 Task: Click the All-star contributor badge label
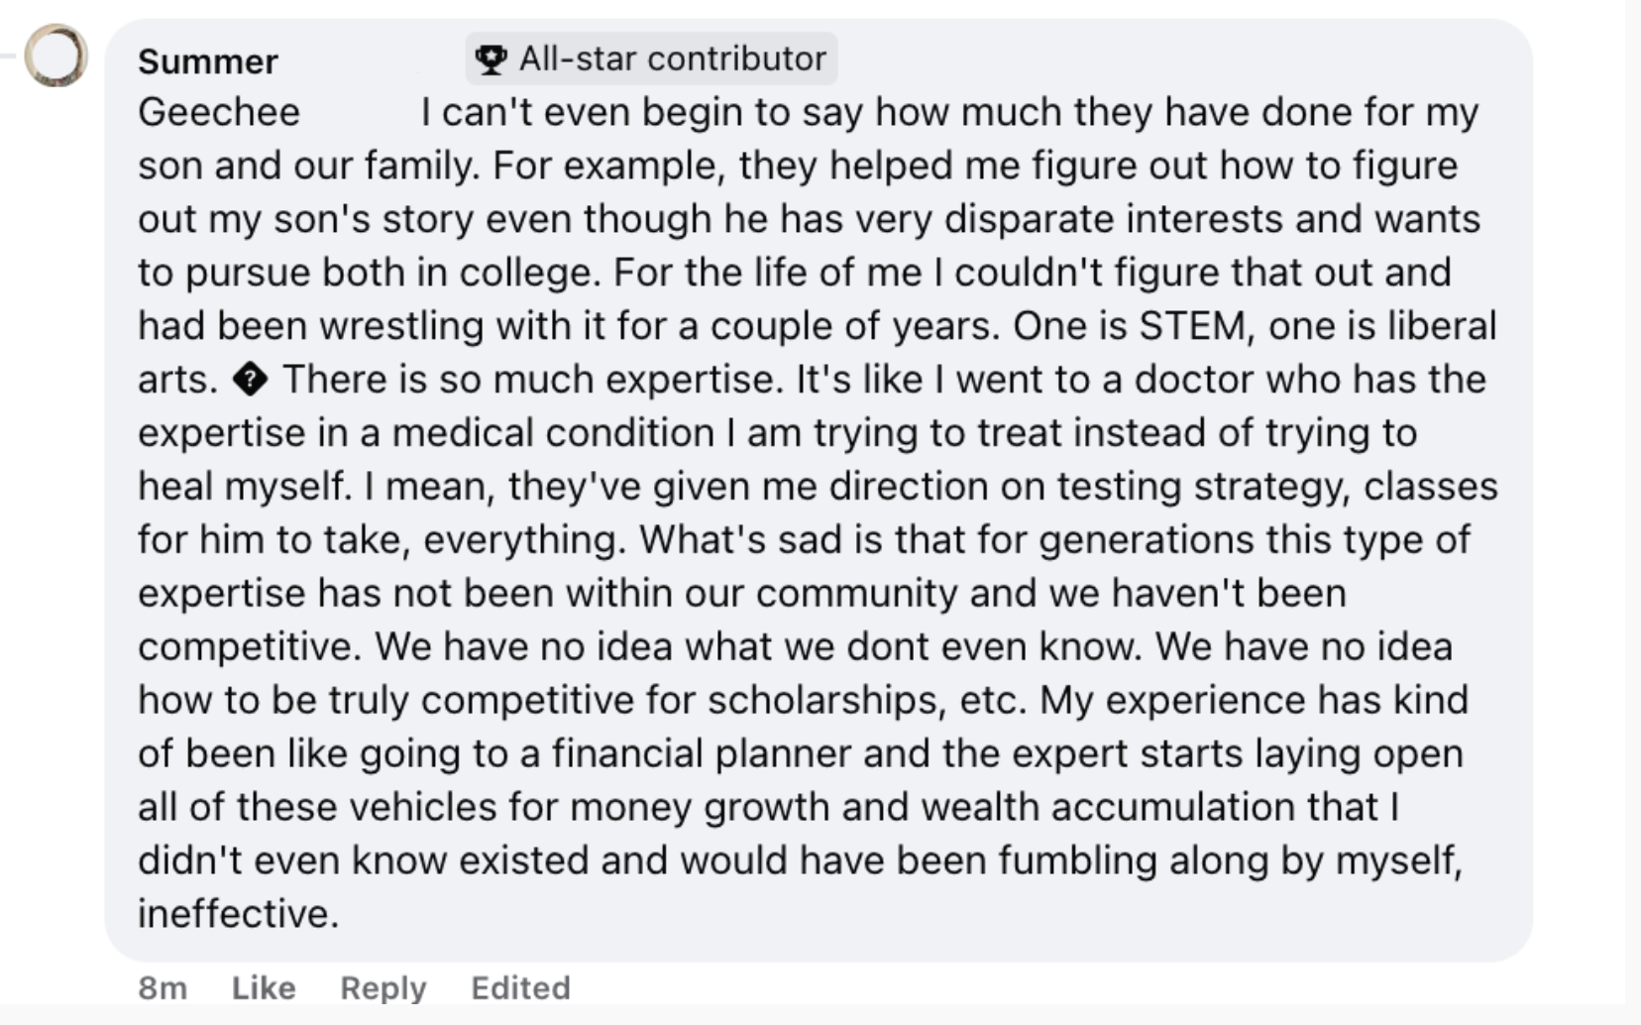point(672,59)
